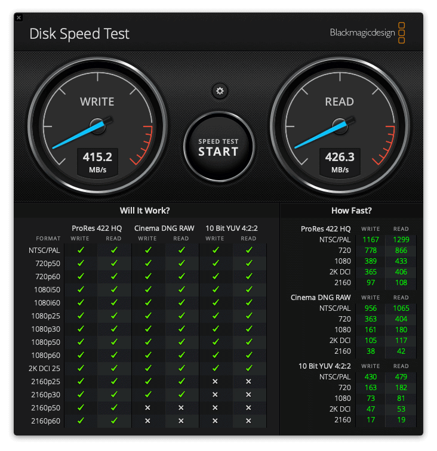
Task: Click the 2160p60 ProRes 422 HQ read checkmark
Action: [x=114, y=421]
